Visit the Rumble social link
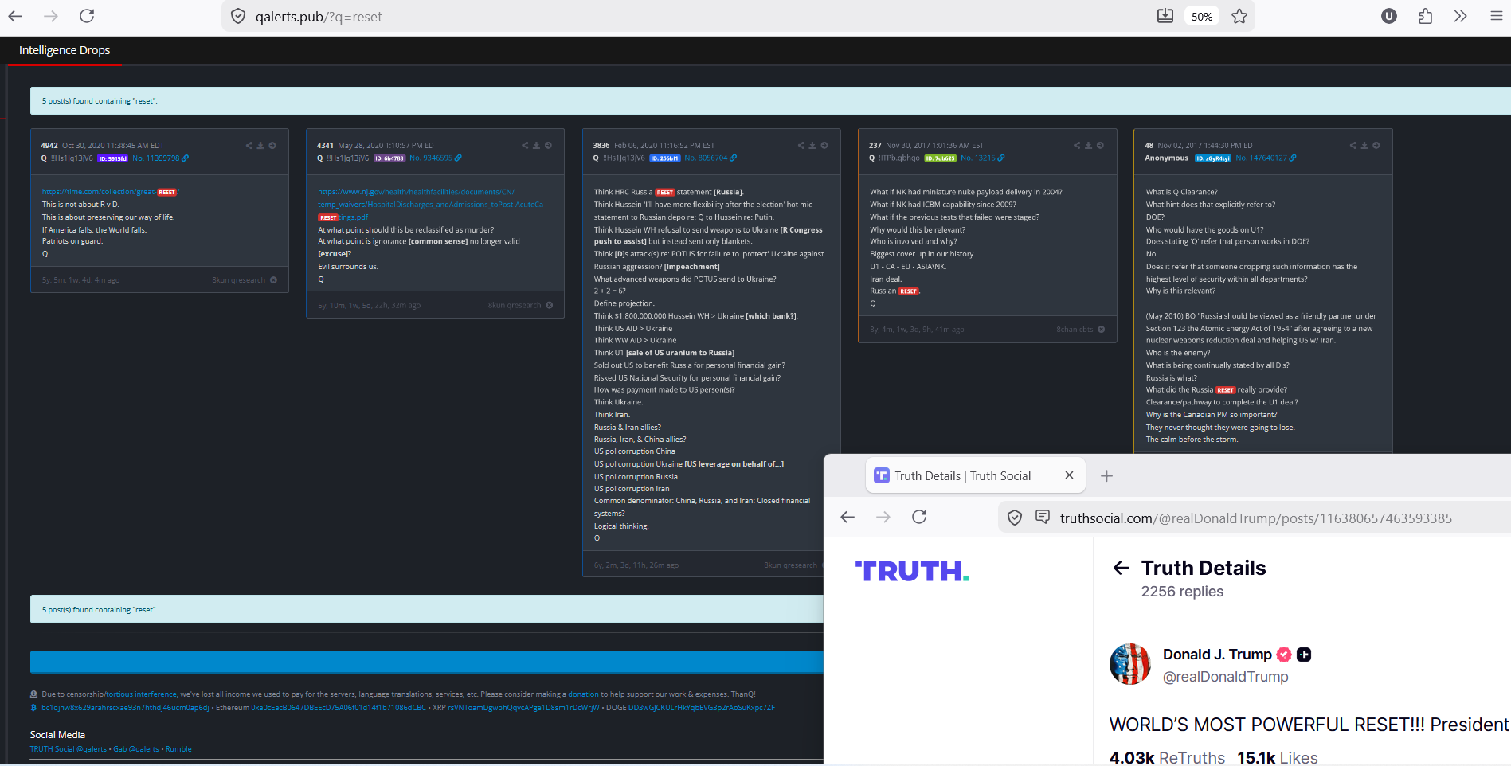The height and width of the screenshot is (766, 1511). tap(178, 749)
